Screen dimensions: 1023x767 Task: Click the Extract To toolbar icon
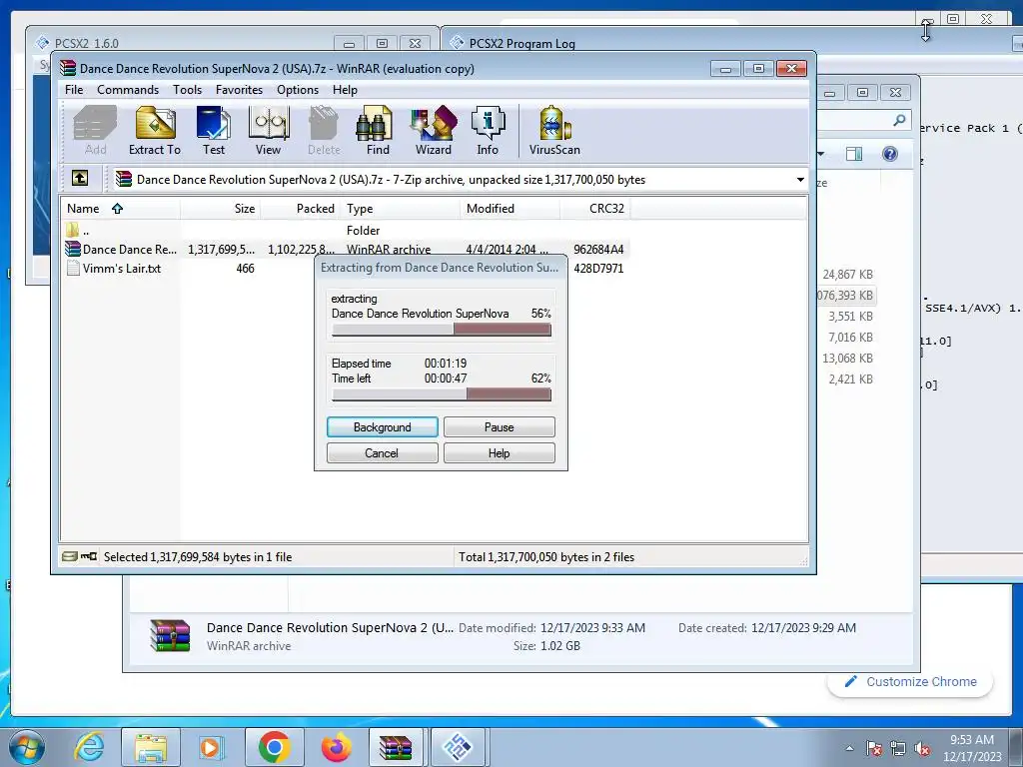click(155, 131)
